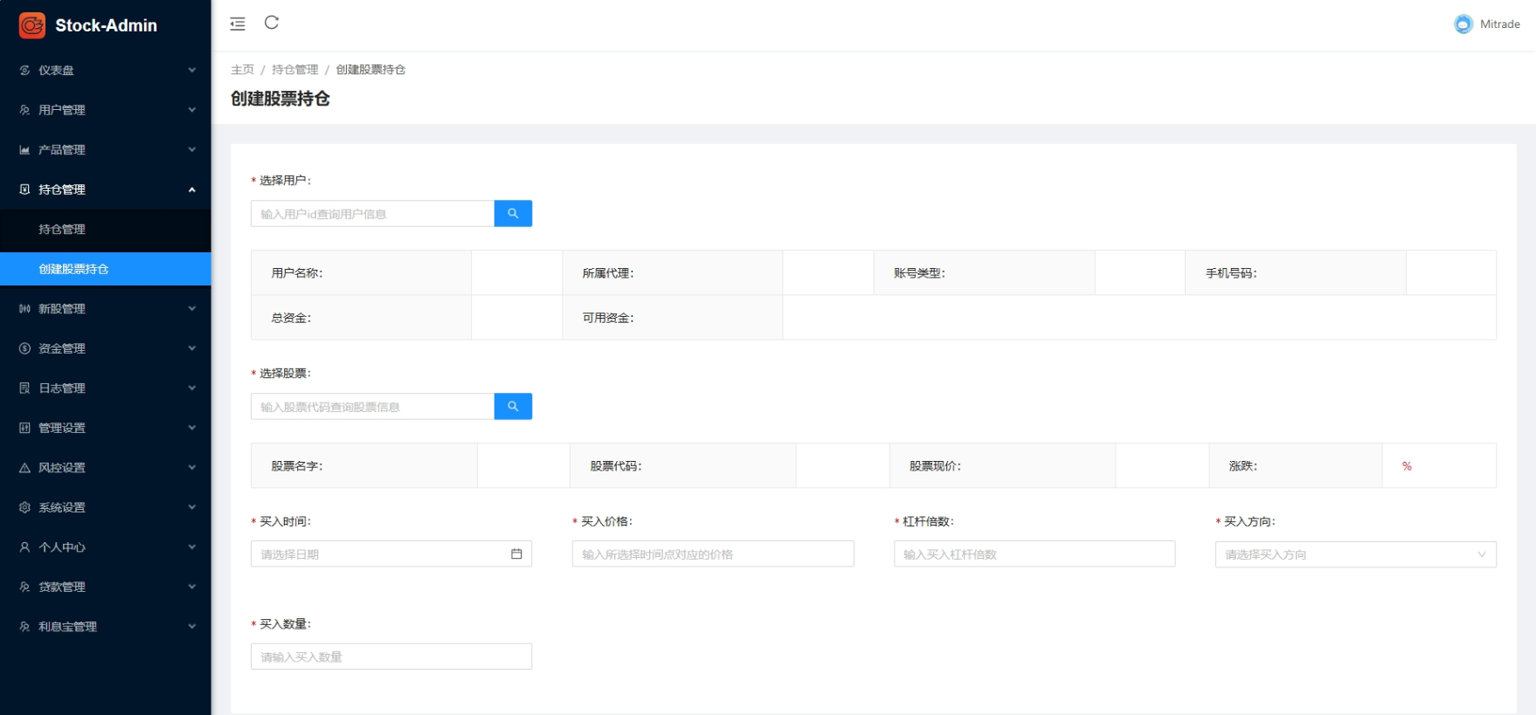Viewport: 1536px width, 715px height.
Task: Click the 持仓管理 breadcrumb link
Action: pos(294,70)
